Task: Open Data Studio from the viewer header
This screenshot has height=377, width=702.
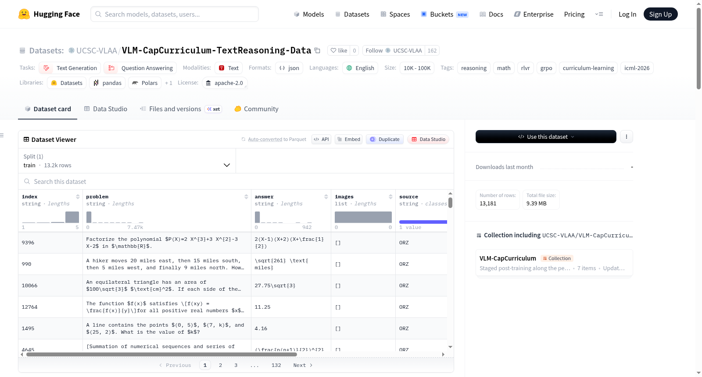Action: [x=428, y=140]
